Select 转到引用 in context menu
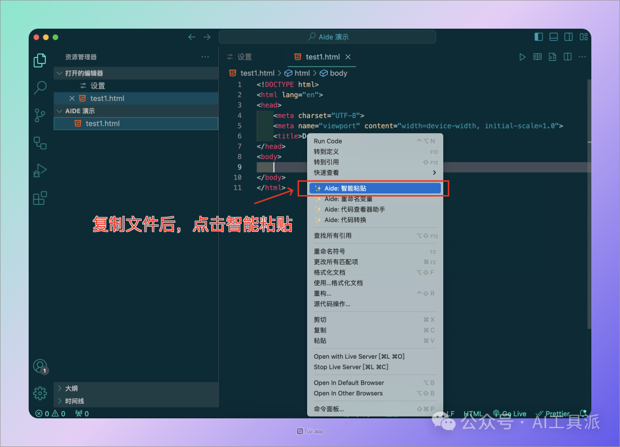The height and width of the screenshot is (447, 620). coord(375,162)
